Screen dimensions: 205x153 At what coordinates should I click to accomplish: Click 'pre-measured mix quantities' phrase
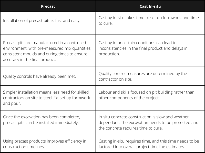64,48
